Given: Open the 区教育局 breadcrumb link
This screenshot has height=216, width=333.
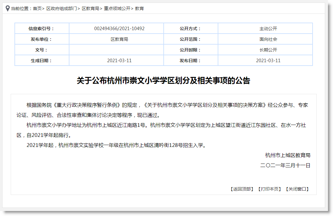Looking at the screenshot, I should point(90,8).
